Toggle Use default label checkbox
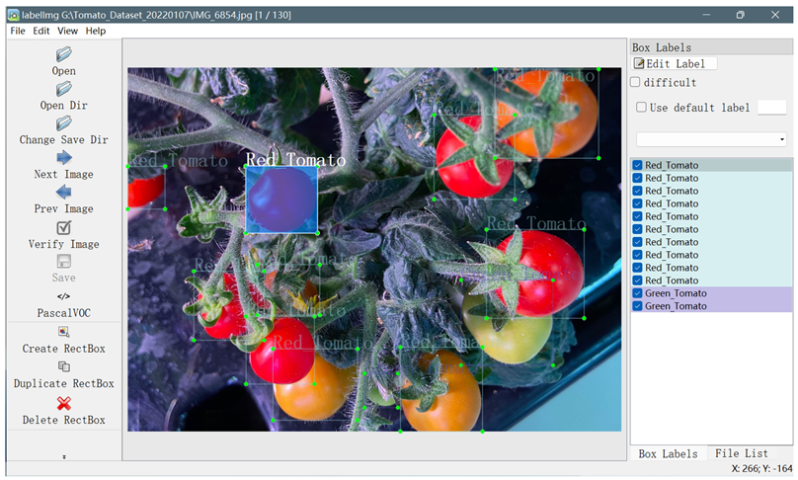 coord(642,108)
